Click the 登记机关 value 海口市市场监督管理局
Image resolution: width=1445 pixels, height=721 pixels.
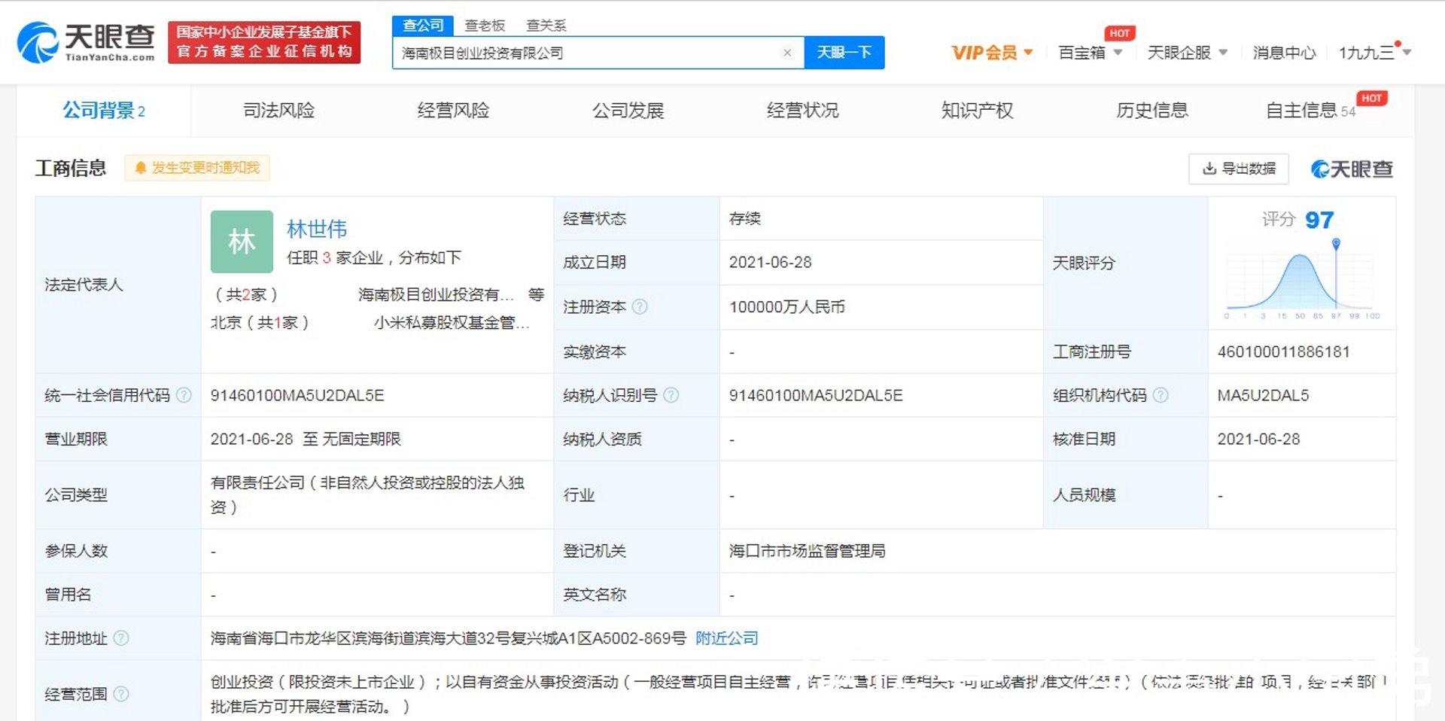pos(807,551)
